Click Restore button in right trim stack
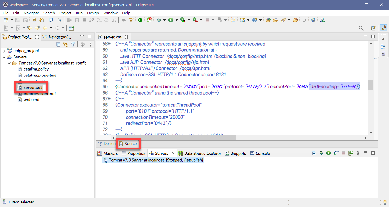 [383, 39]
